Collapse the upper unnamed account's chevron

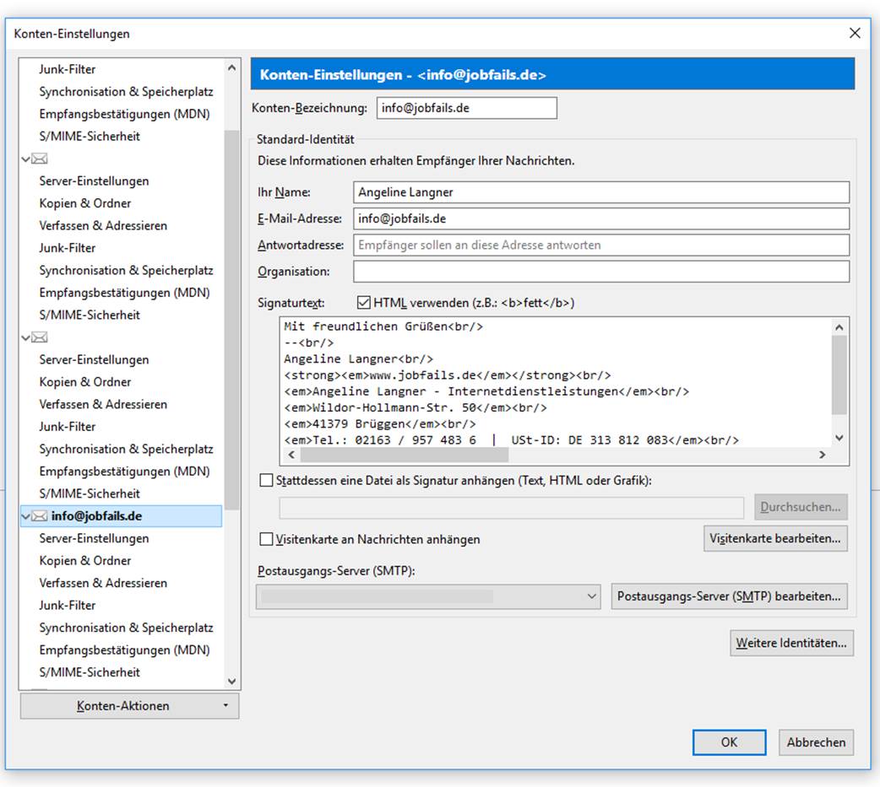click(x=25, y=159)
